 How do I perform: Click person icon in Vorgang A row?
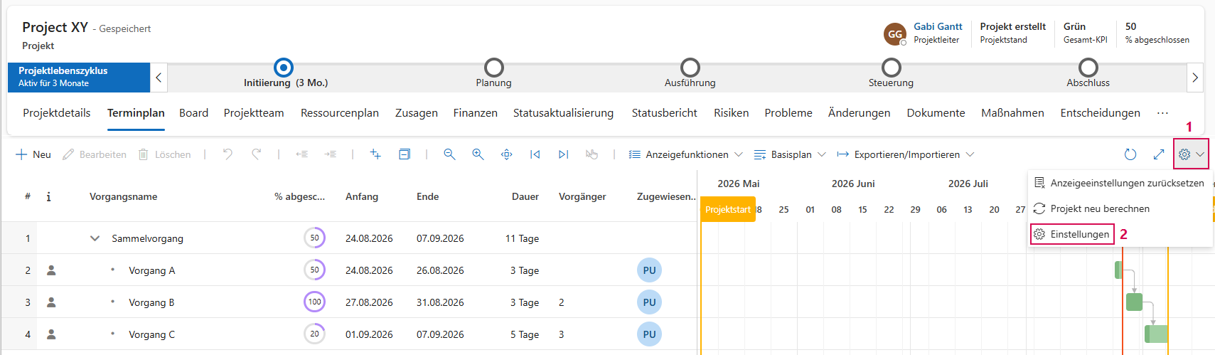tap(51, 270)
